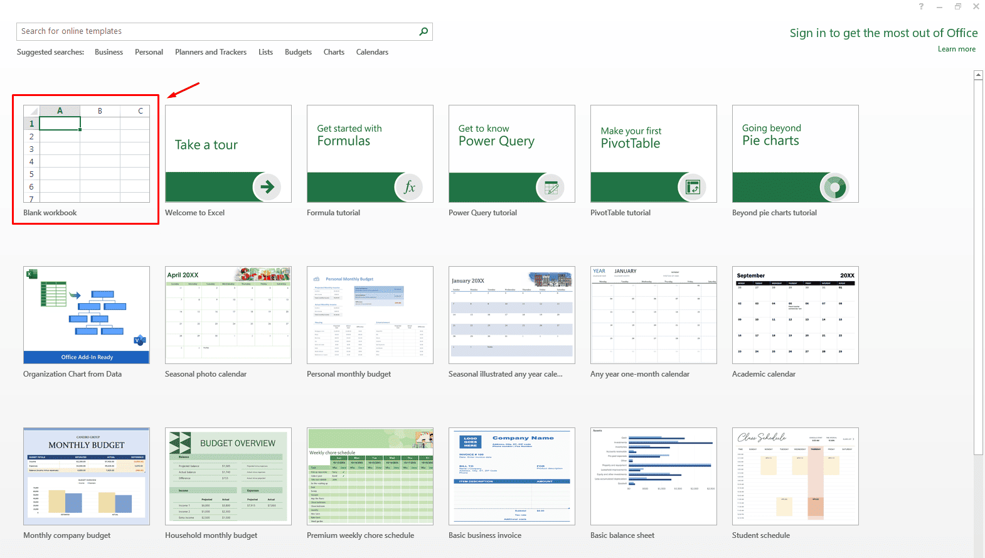
Task: Click the Power Query table icon
Action: tap(551, 187)
